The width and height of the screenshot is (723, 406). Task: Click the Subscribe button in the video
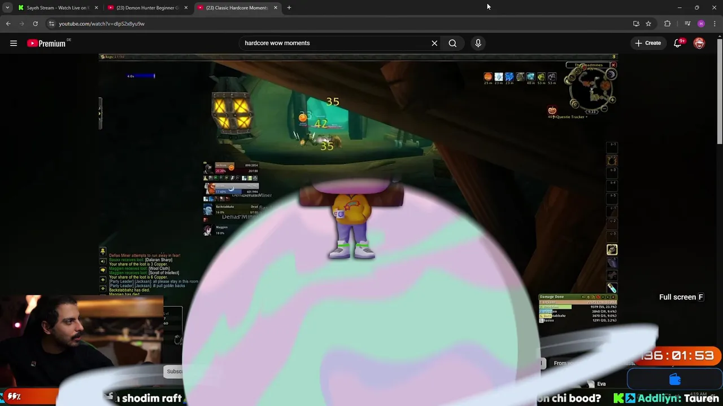click(175, 371)
